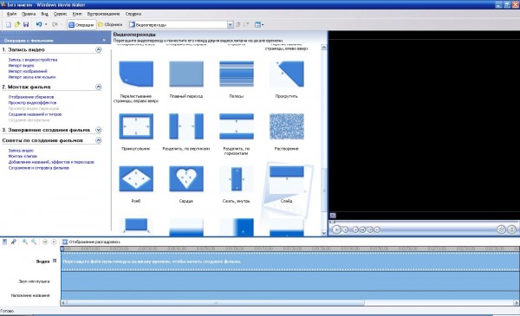Toggle the Сборники collections pane button
The width and height of the screenshot is (520, 316).
[x=110, y=24]
